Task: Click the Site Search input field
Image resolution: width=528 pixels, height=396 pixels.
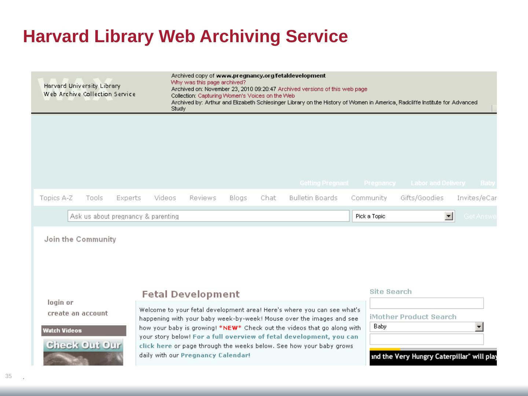Action: click(426, 303)
